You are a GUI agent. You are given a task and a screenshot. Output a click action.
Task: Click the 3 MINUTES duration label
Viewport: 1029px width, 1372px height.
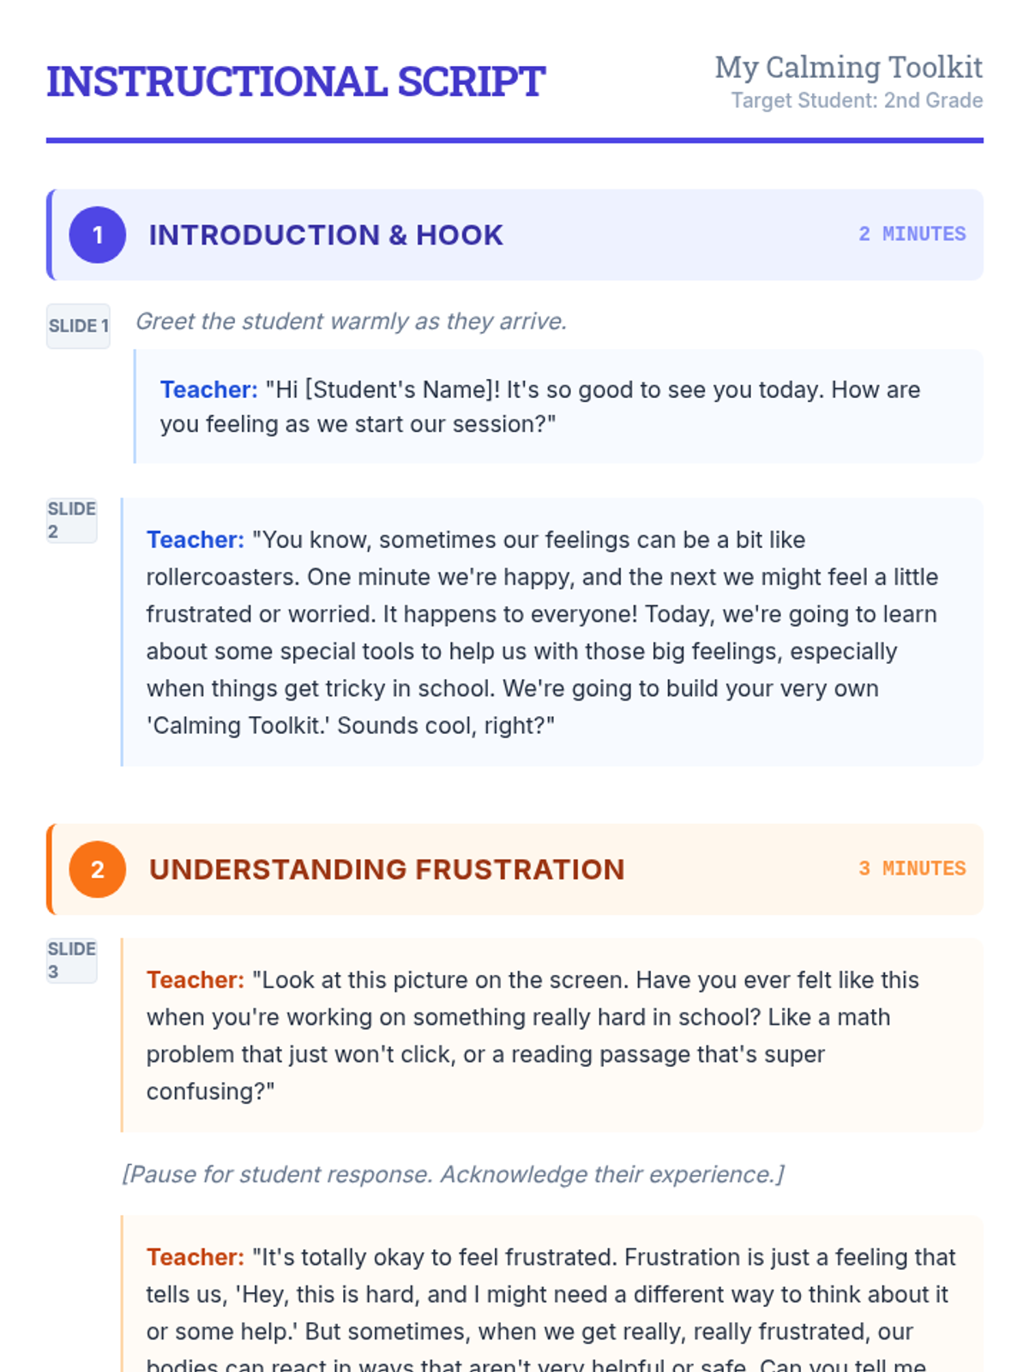912,869
